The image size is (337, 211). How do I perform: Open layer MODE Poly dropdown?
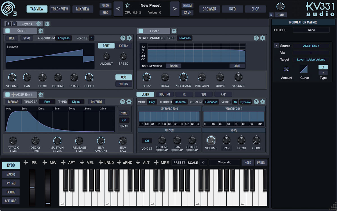152,102
